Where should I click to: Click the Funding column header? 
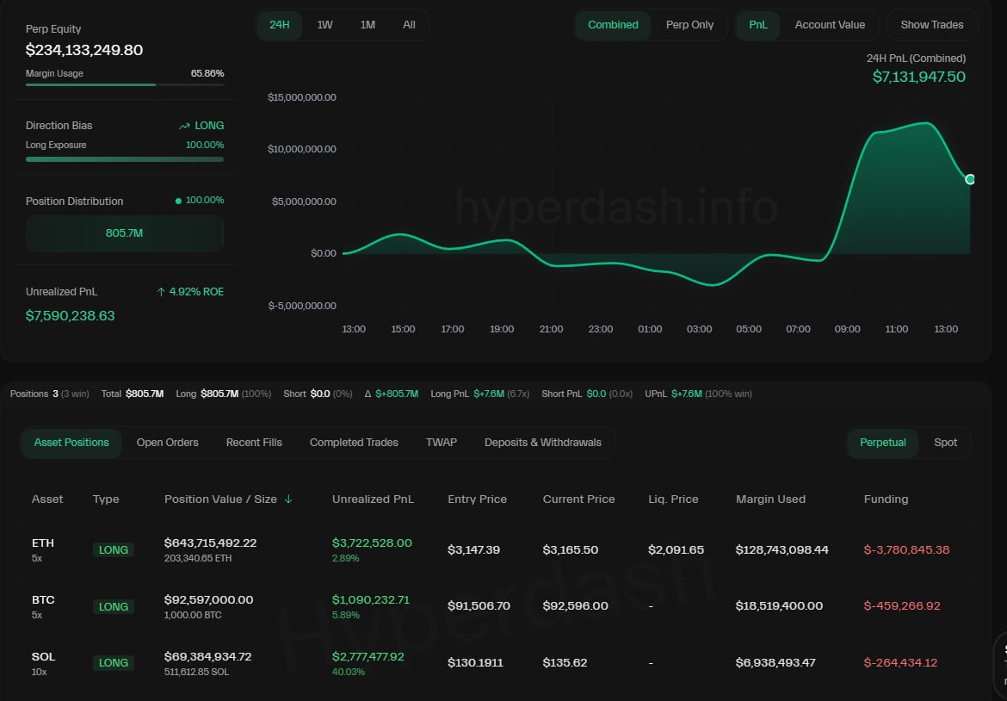pyautogui.click(x=886, y=499)
